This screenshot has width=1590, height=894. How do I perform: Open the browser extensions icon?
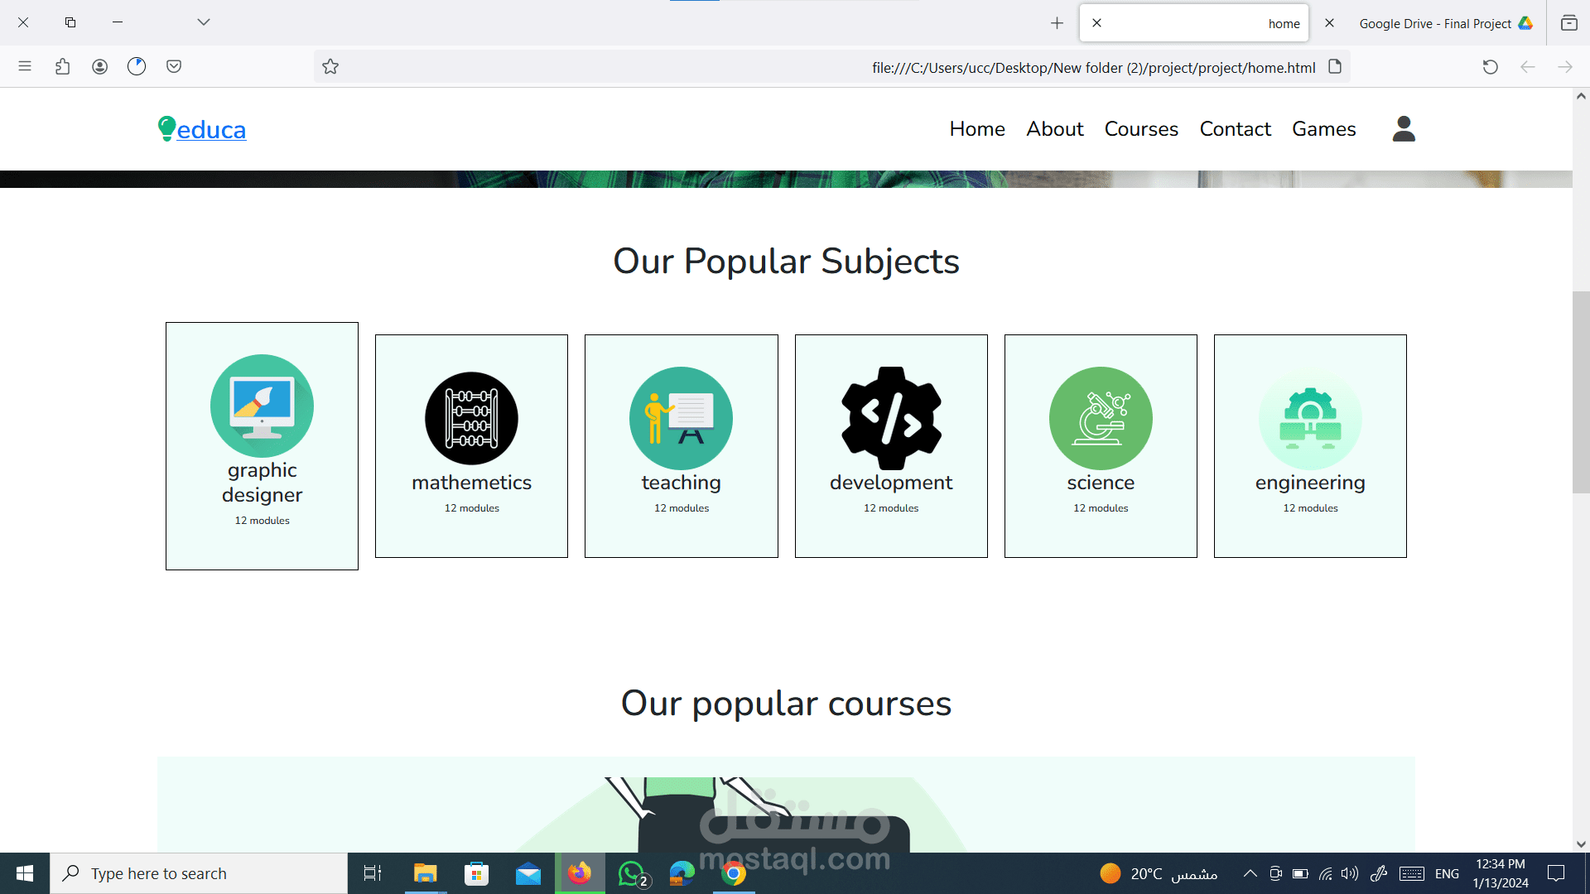62,66
